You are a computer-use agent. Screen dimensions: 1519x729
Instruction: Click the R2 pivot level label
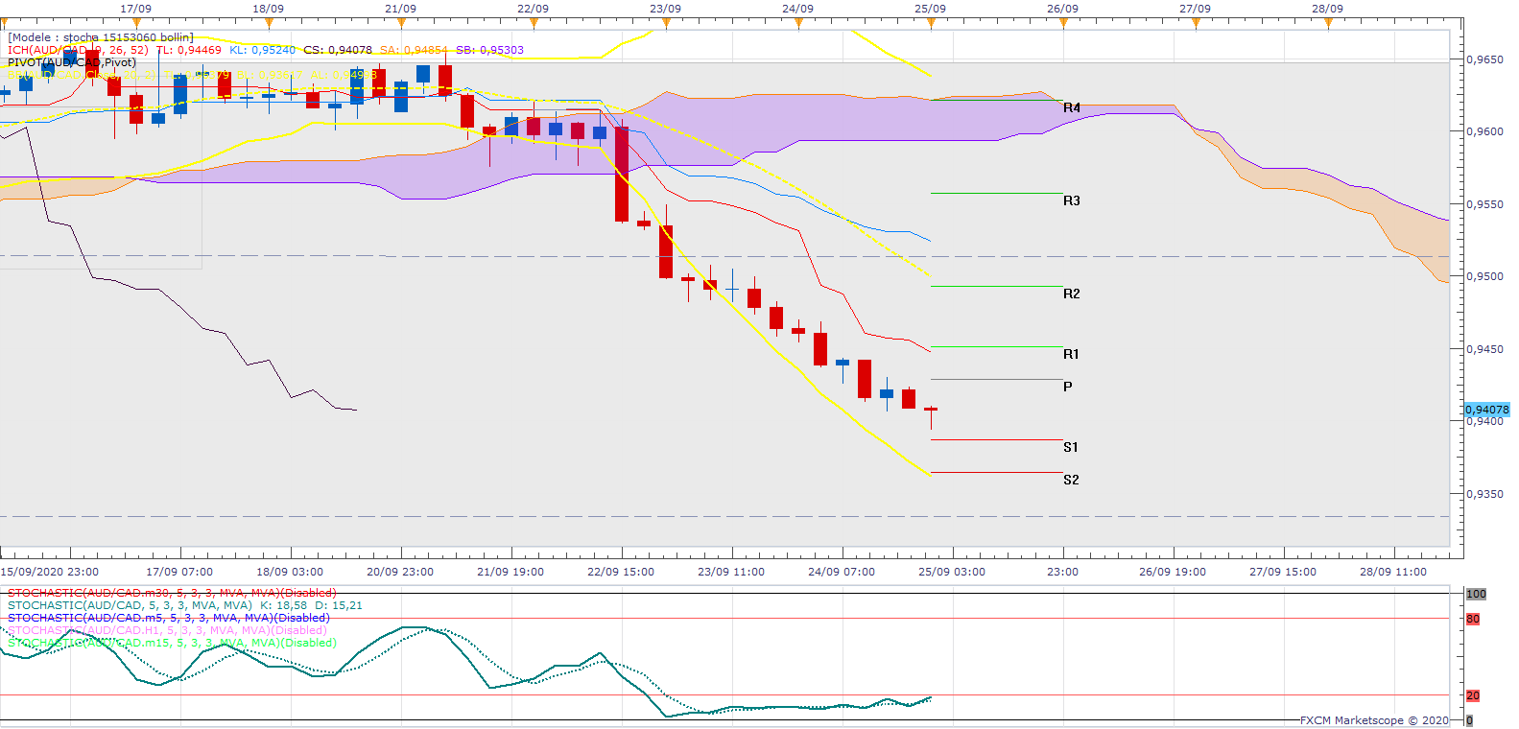tap(1072, 294)
